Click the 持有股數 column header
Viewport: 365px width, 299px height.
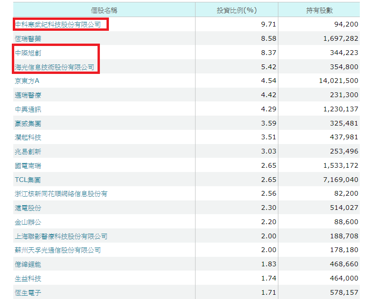[x=320, y=10]
